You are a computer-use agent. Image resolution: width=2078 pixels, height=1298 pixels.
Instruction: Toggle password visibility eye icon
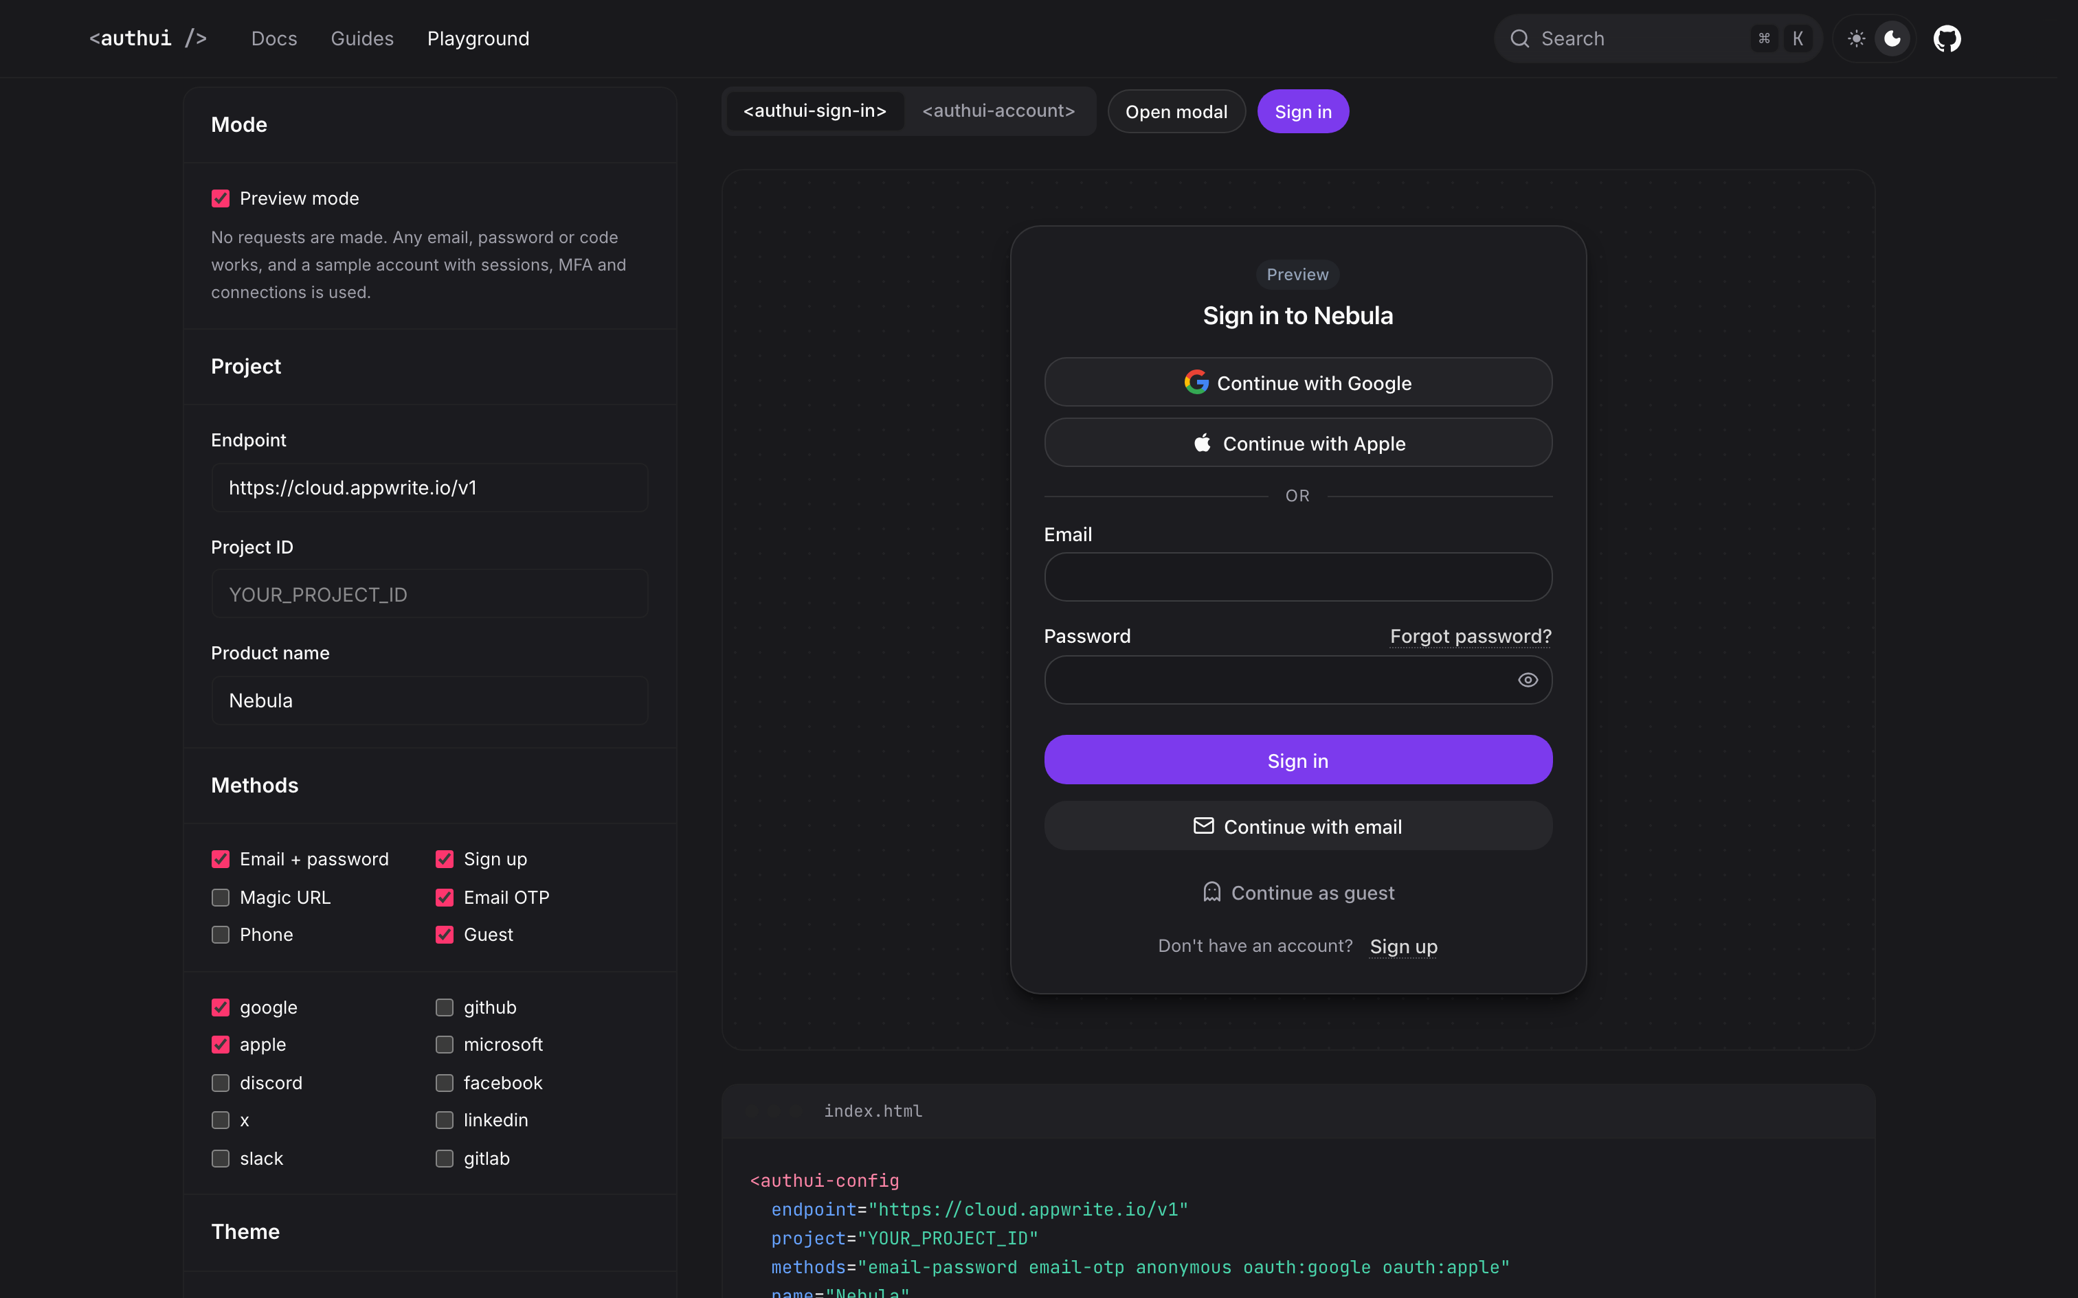click(x=1528, y=680)
